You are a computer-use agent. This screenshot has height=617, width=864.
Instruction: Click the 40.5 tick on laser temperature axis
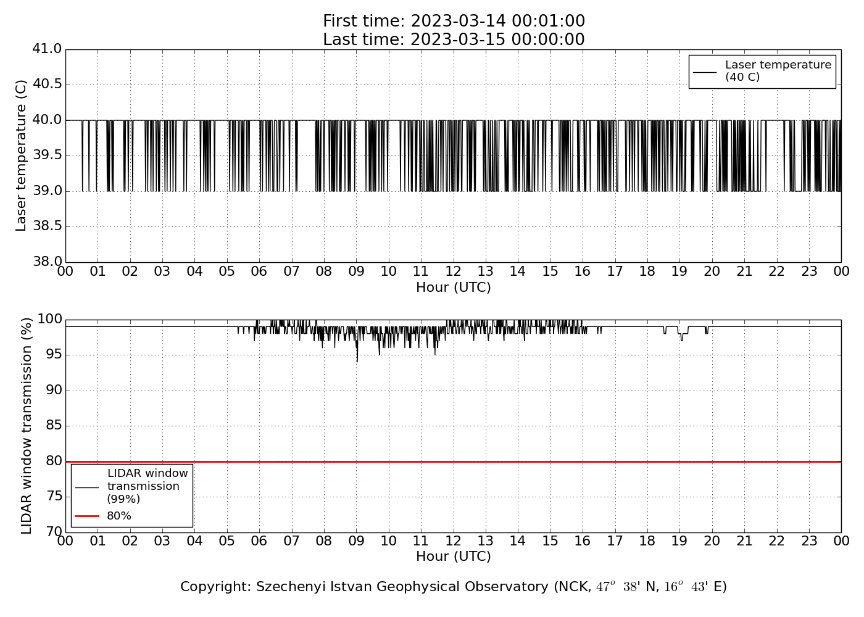coord(47,85)
